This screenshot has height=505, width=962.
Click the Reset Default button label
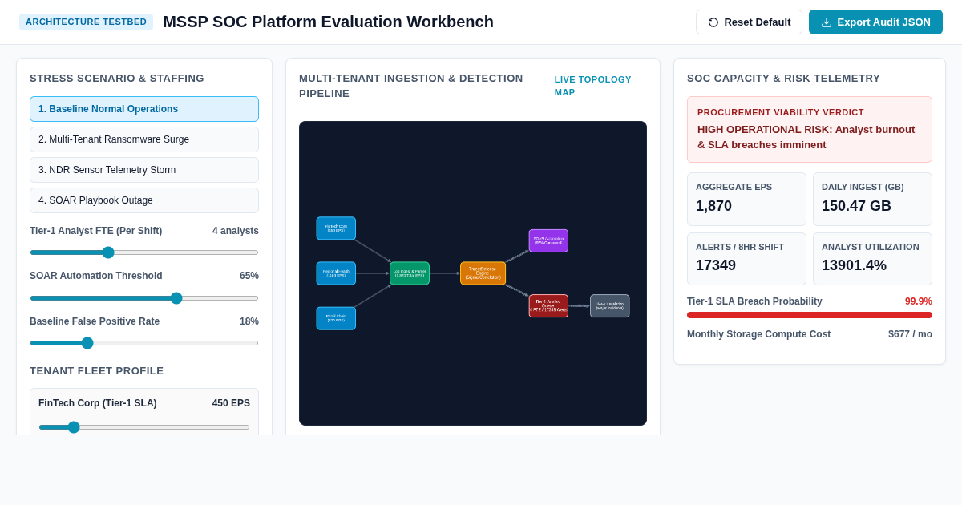(757, 22)
